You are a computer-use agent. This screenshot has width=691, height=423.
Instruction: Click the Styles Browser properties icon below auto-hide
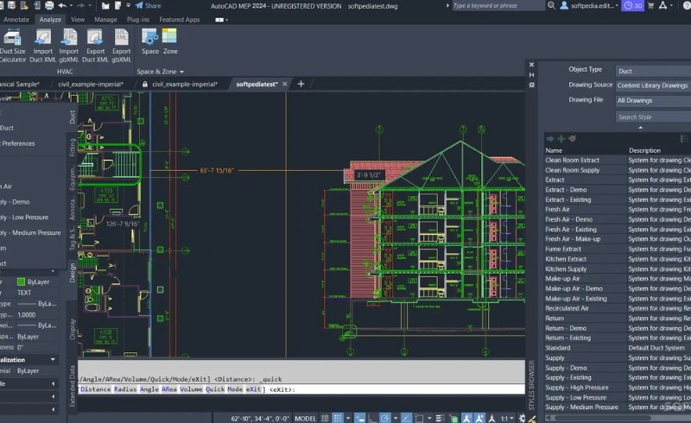click(x=531, y=85)
